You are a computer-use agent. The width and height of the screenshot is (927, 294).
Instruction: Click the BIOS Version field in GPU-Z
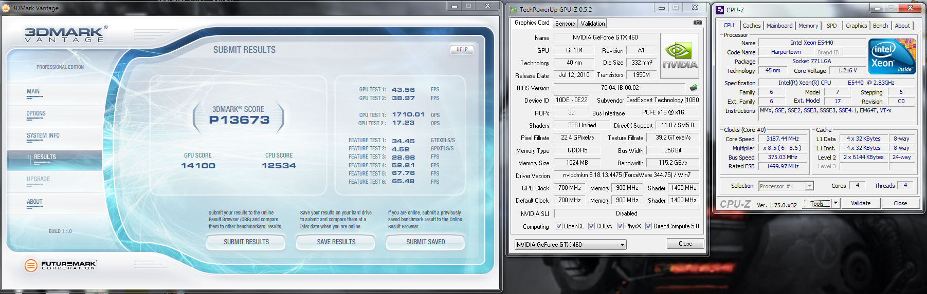[x=620, y=88]
